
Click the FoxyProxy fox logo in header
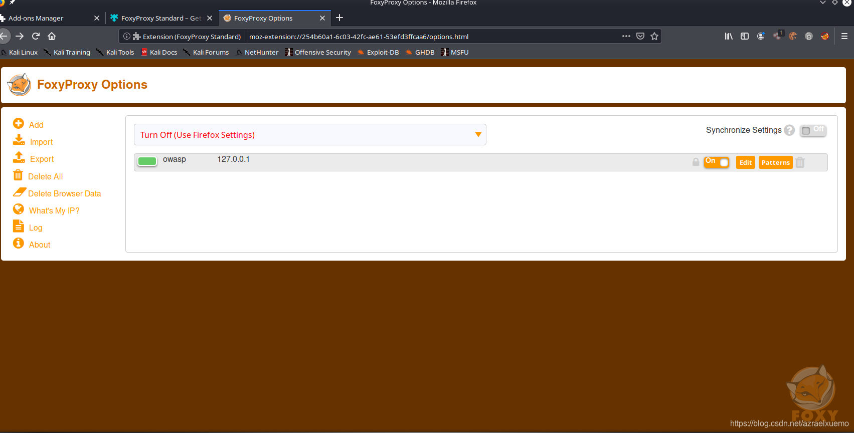(x=20, y=85)
